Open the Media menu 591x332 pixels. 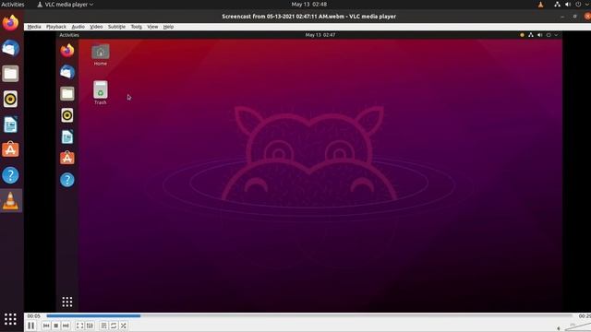point(34,27)
